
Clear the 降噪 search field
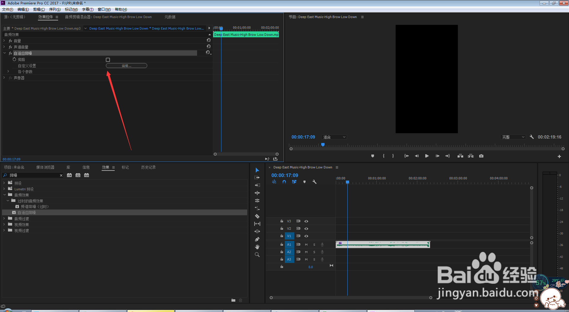point(61,175)
